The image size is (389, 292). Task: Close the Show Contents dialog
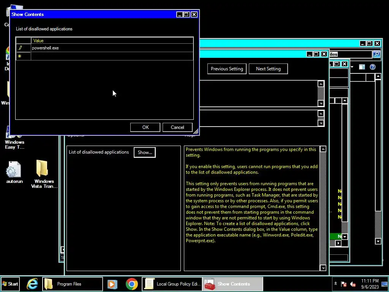(x=194, y=14)
